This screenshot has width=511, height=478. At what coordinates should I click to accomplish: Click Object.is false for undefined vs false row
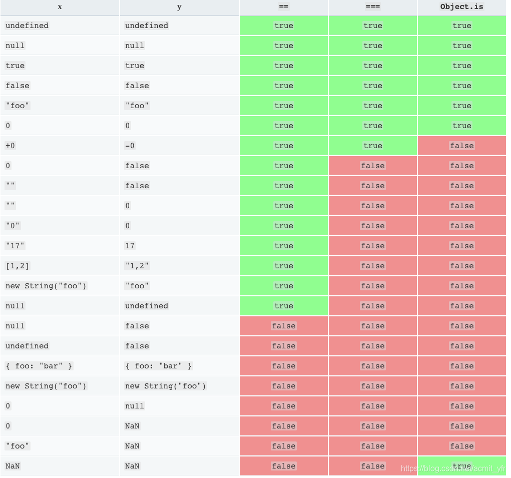(461, 346)
